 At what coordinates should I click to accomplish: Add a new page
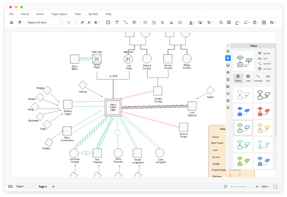click(53, 187)
